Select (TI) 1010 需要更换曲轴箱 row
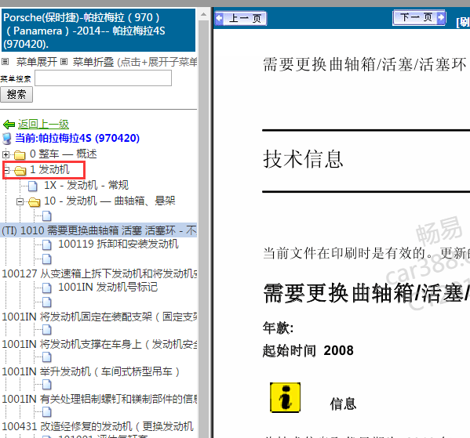 [x=98, y=230]
